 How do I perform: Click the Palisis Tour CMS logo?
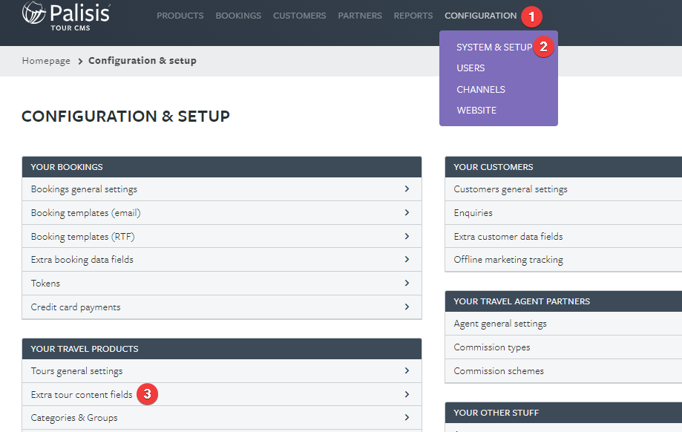tap(66, 16)
